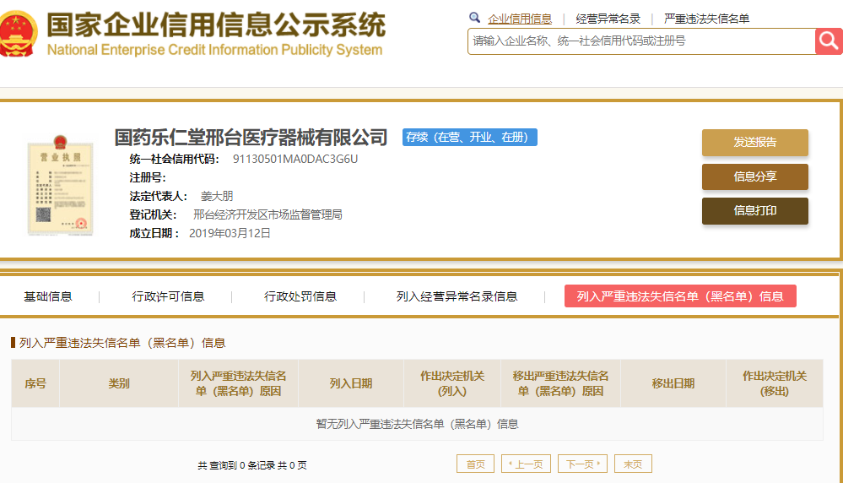Click the 移出严重违法失信名单（黑名单）原因 column header
This screenshot has height=483, width=843.
click(x=561, y=383)
